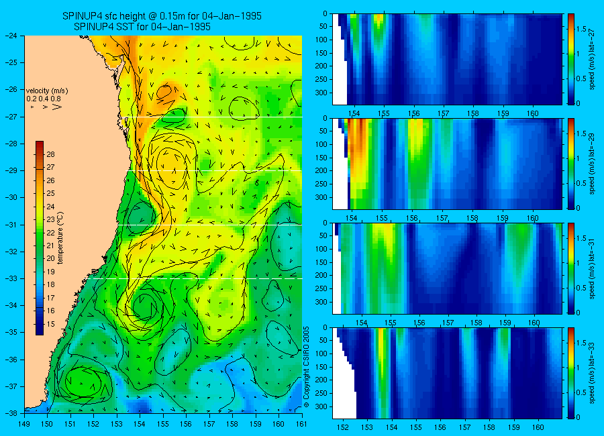Click the speed colorbar of the lat=-31 section

pos(570,268)
